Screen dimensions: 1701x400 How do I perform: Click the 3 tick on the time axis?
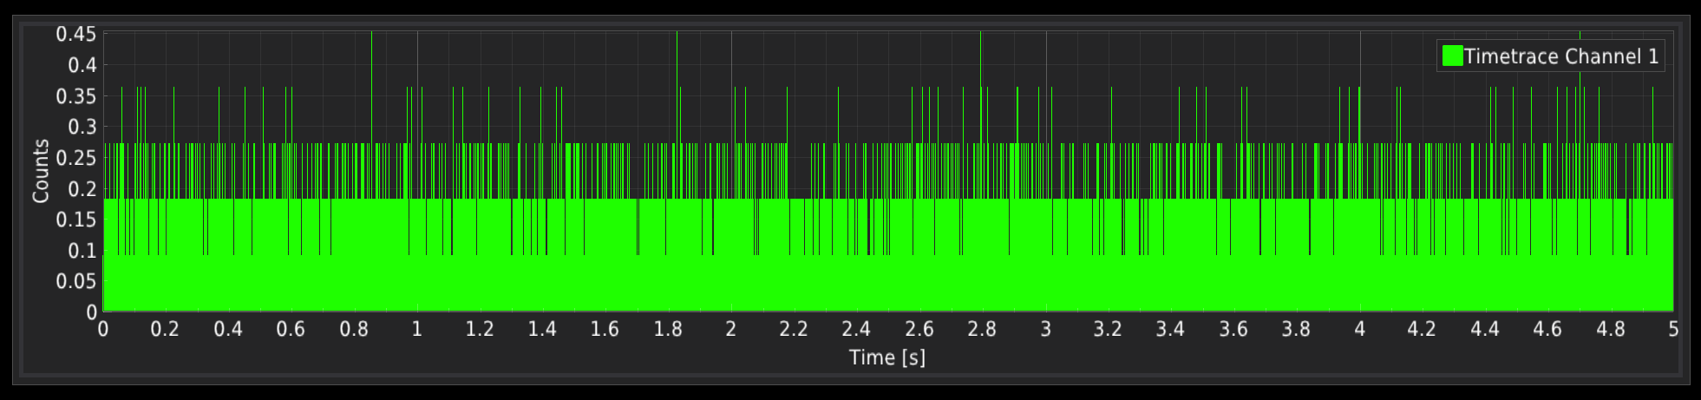click(1045, 330)
